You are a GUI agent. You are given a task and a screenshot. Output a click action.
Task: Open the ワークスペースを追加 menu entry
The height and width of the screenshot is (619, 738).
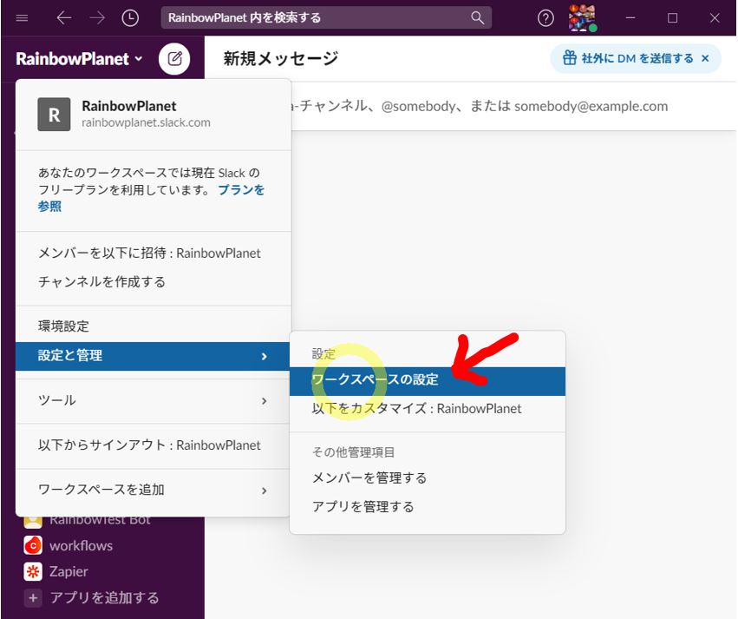(x=153, y=490)
